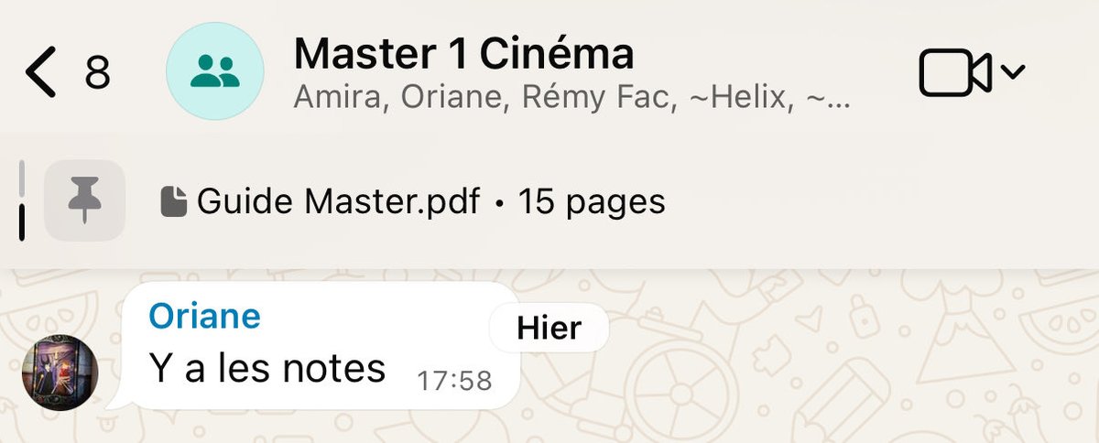1099x443 pixels.
Task: Click the Hier date label
Action: (x=549, y=329)
